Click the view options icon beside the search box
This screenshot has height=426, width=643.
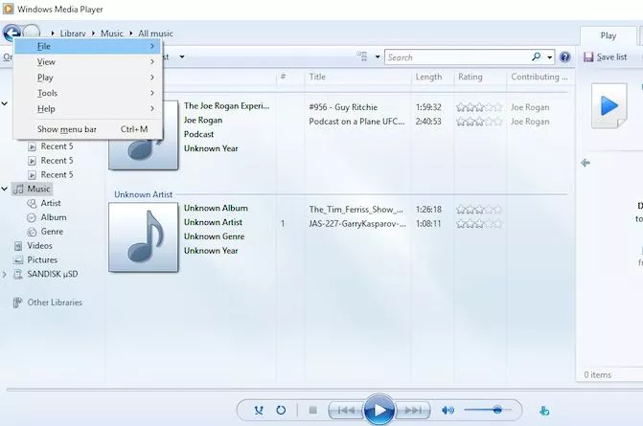362,56
